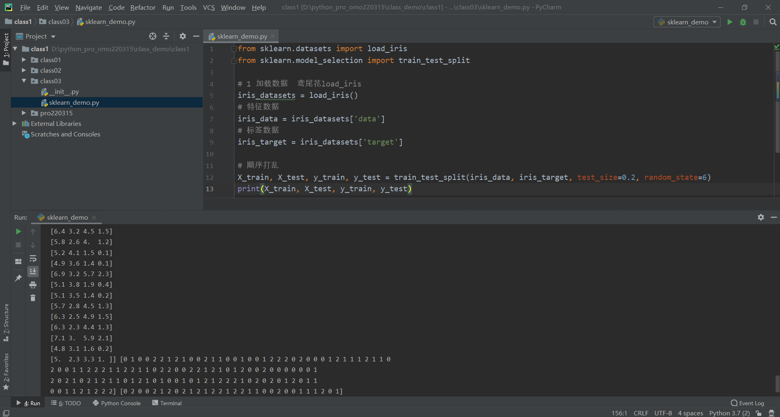The width and height of the screenshot is (780, 417).
Task: Click the down-arrow icon in Run panel
Action: coord(33,245)
